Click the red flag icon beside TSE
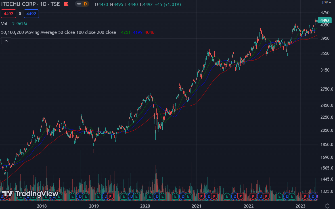This screenshot has width=335, height=209. (x=66, y=4)
